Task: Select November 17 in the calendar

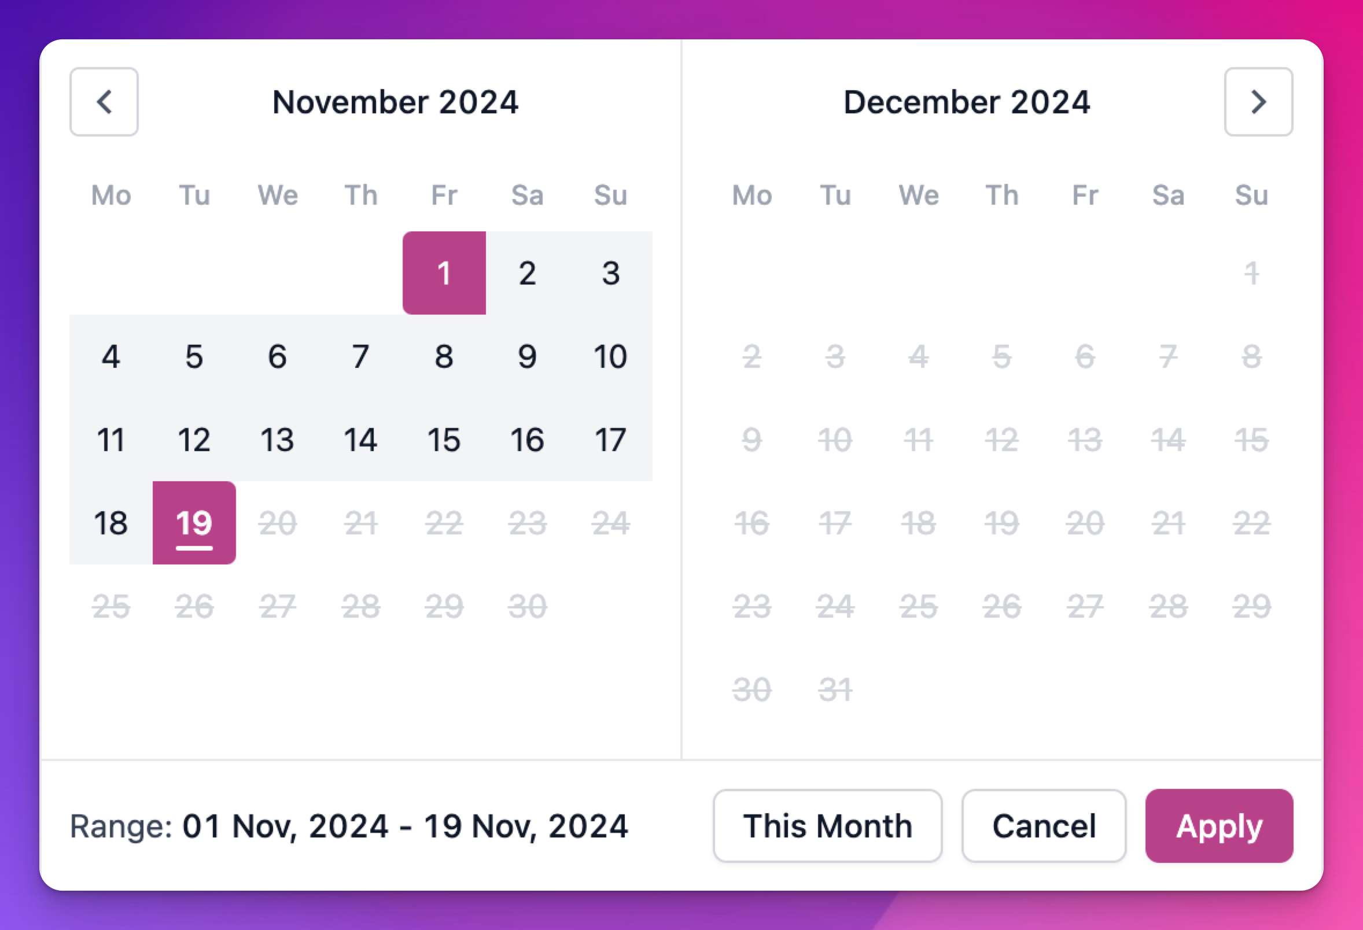Action: tap(610, 440)
